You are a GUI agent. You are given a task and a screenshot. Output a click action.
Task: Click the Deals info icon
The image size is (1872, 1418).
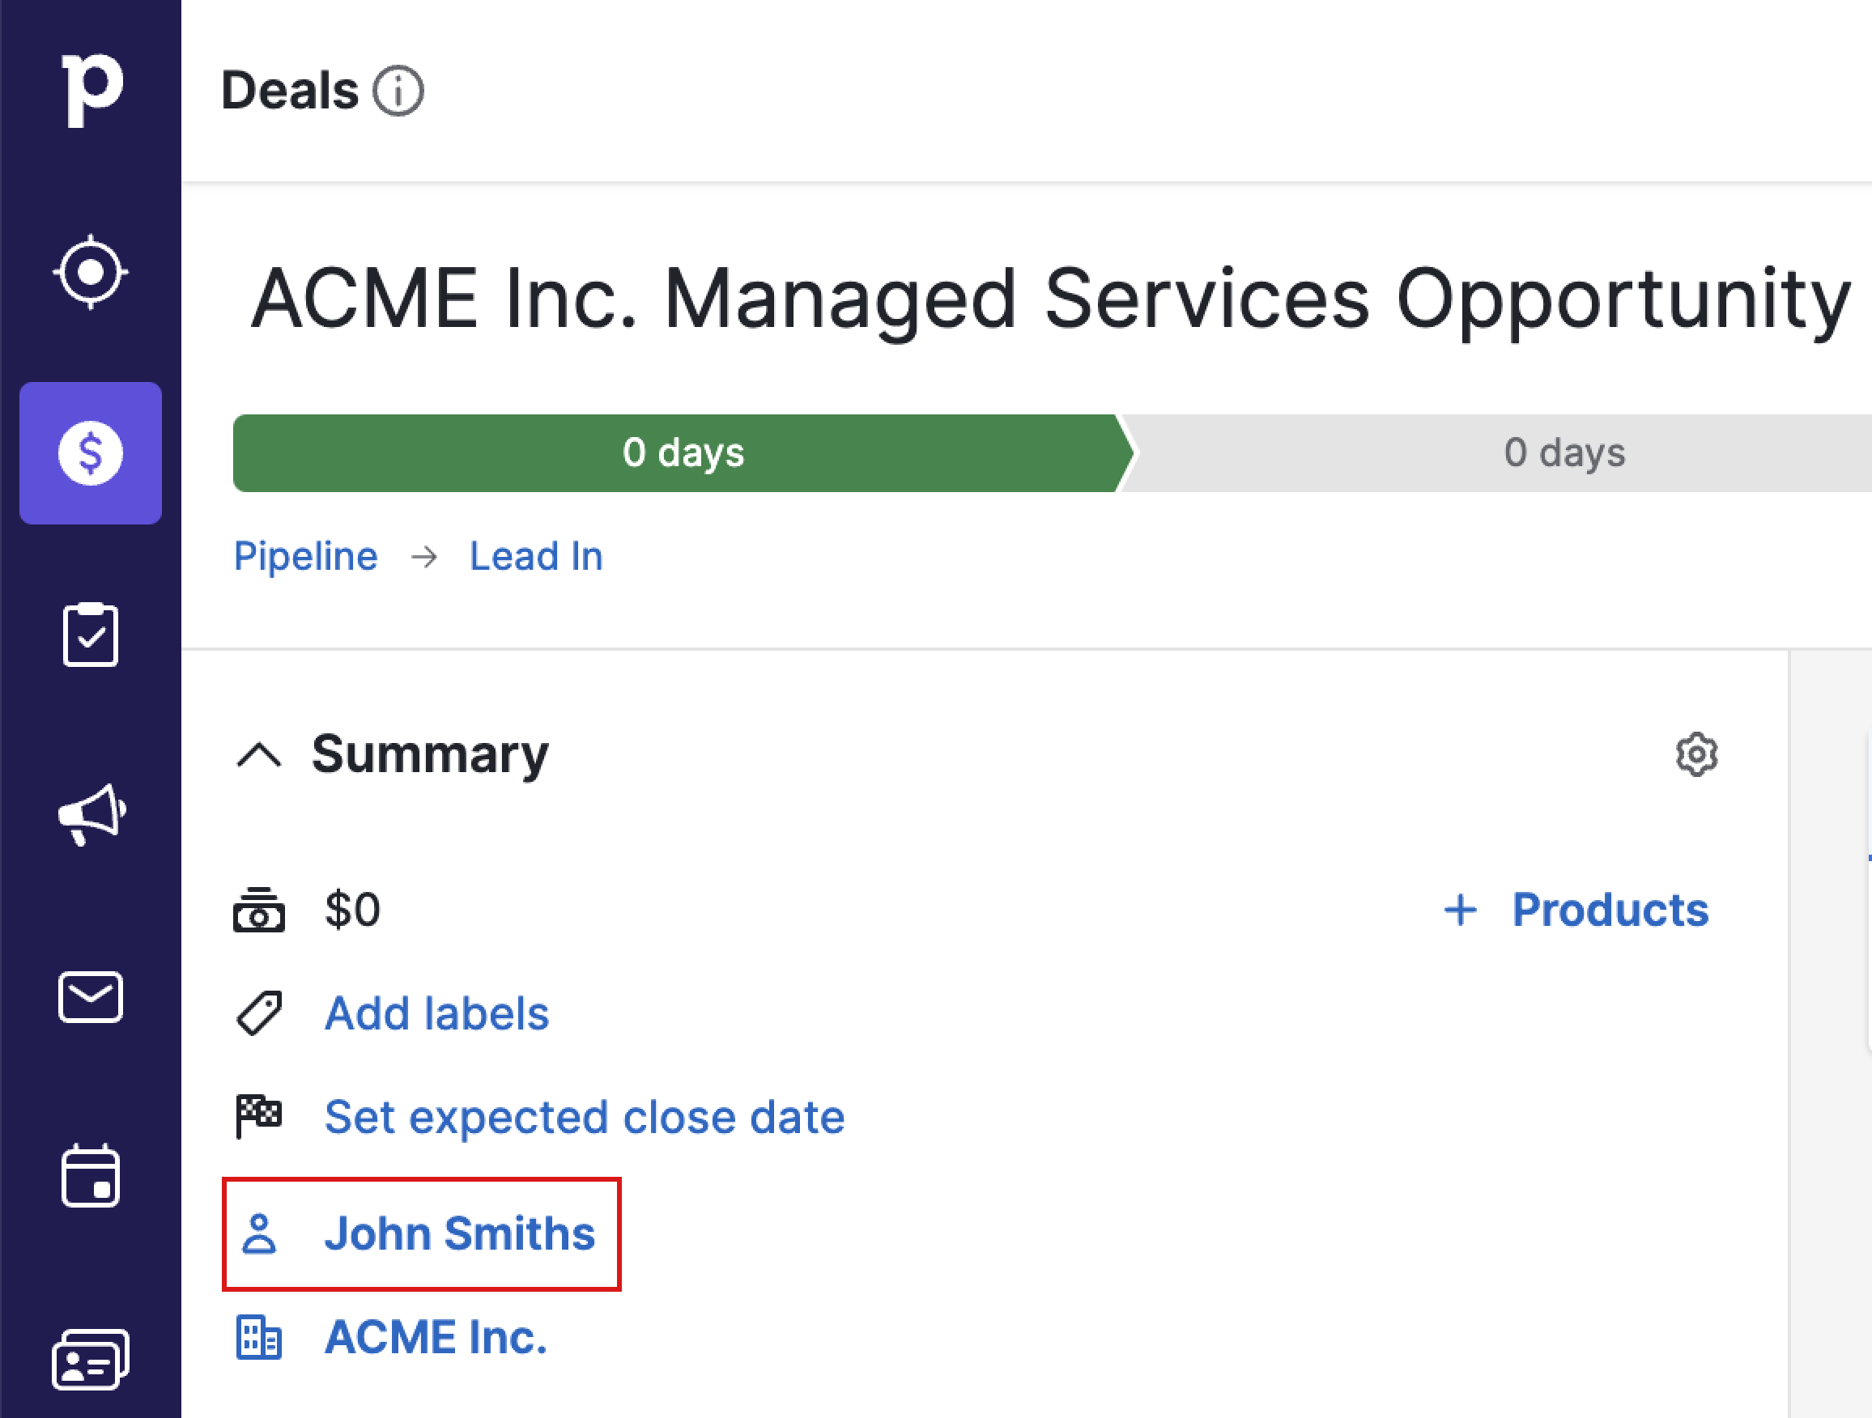(x=398, y=91)
